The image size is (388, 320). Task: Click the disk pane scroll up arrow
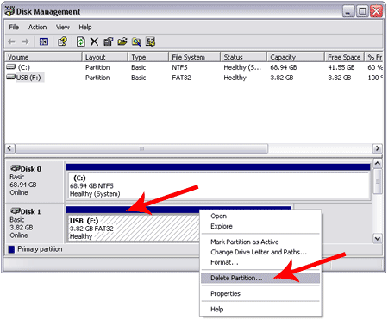378,164
